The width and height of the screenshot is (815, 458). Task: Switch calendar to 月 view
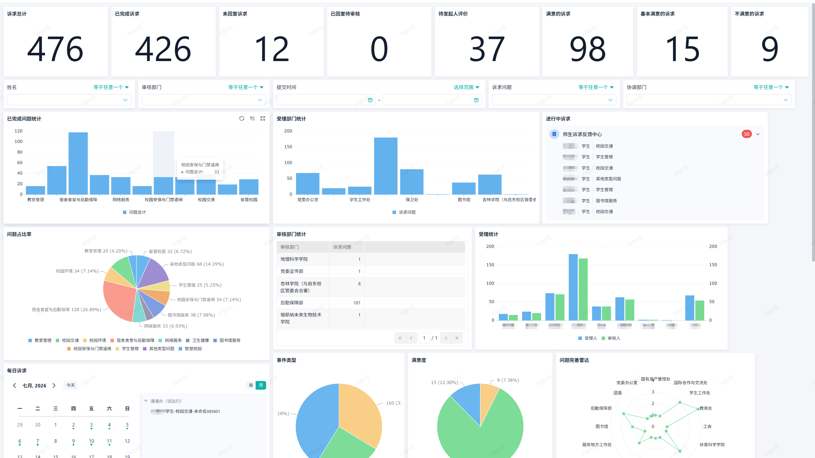tap(261, 385)
